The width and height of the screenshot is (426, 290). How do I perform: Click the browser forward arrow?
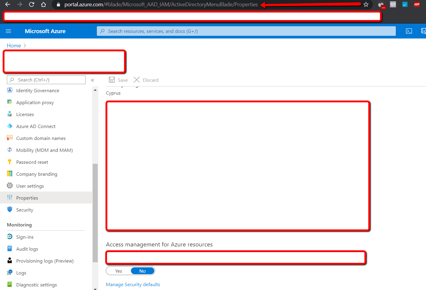point(19,4)
